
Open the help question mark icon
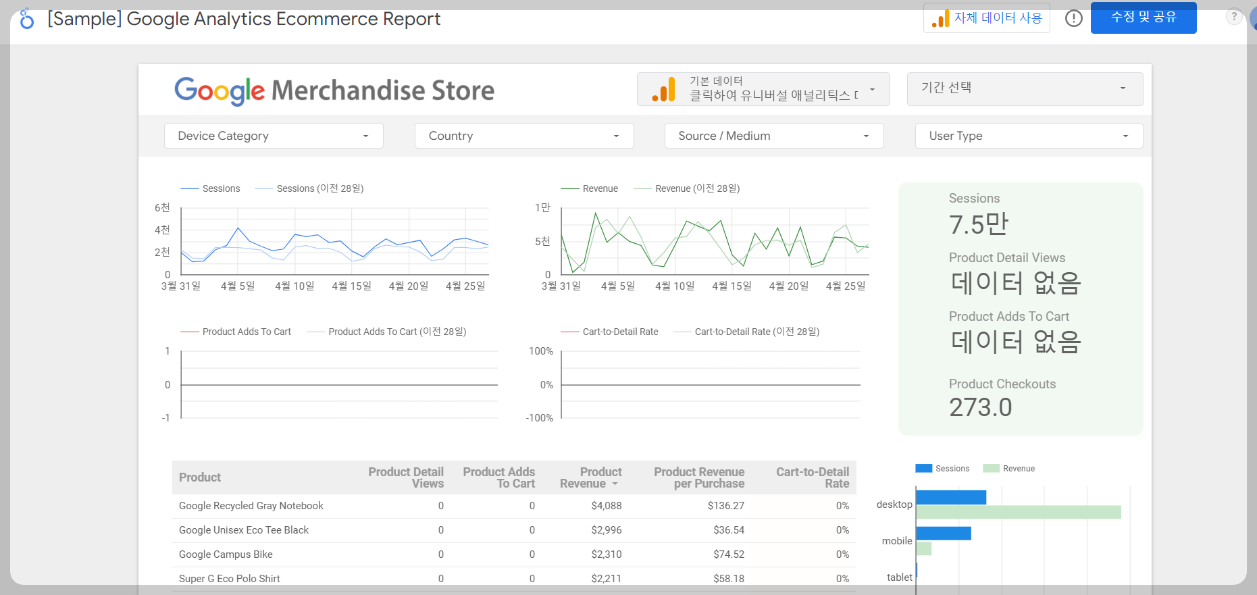pyautogui.click(x=1234, y=17)
